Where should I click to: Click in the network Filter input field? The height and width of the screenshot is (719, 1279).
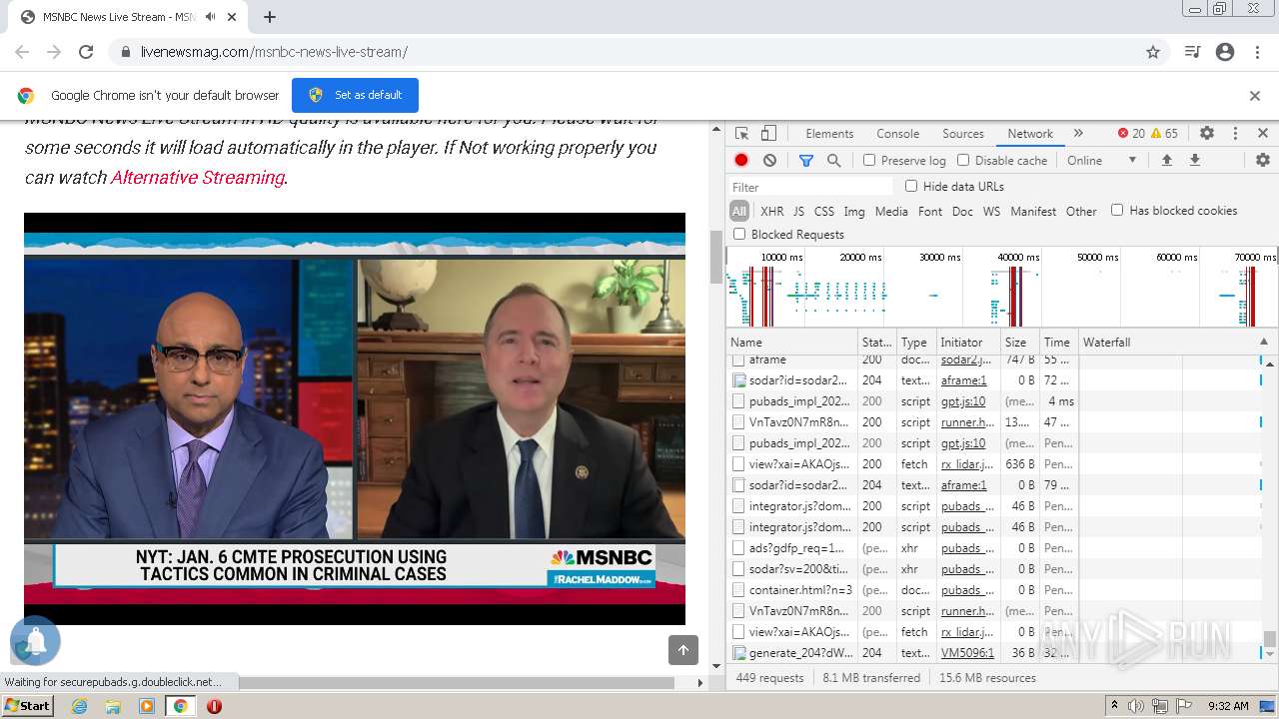pos(811,187)
